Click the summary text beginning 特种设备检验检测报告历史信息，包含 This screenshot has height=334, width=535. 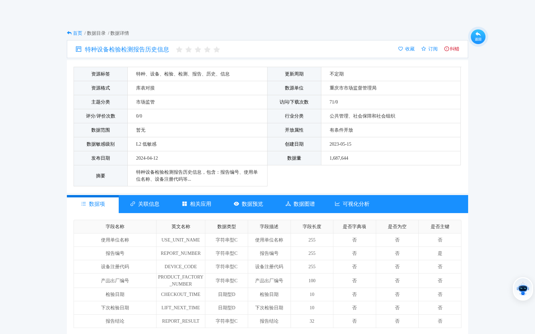coord(197,176)
